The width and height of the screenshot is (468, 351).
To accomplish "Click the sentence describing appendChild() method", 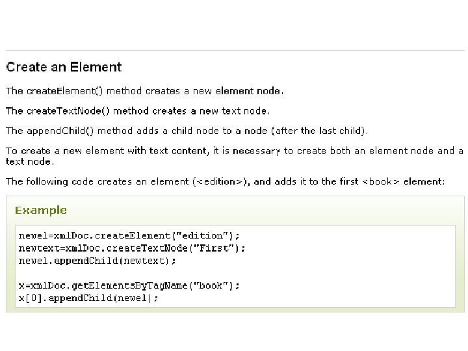I will click(187, 131).
